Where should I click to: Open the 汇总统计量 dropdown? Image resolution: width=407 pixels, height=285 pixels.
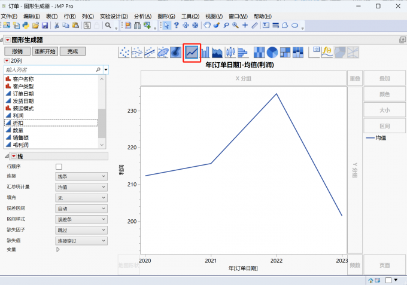[81, 187]
